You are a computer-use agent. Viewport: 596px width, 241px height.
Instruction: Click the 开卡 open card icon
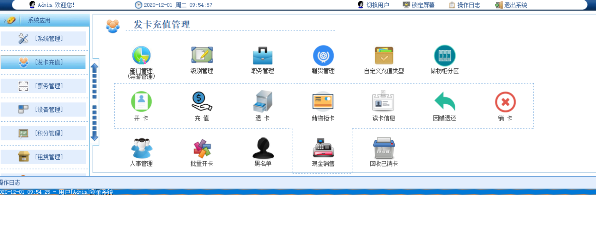pos(141,102)
